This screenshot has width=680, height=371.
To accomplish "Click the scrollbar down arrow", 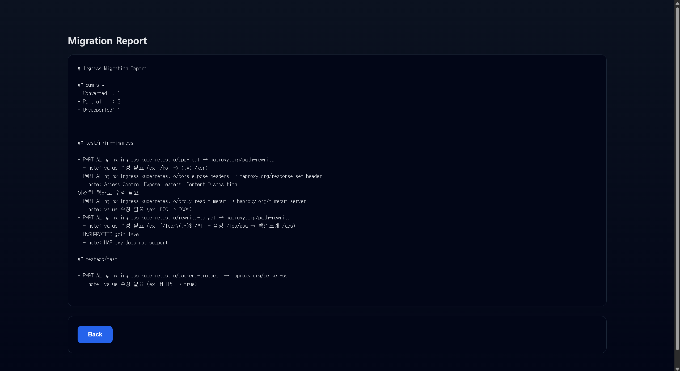I will [x=677, y=369].
